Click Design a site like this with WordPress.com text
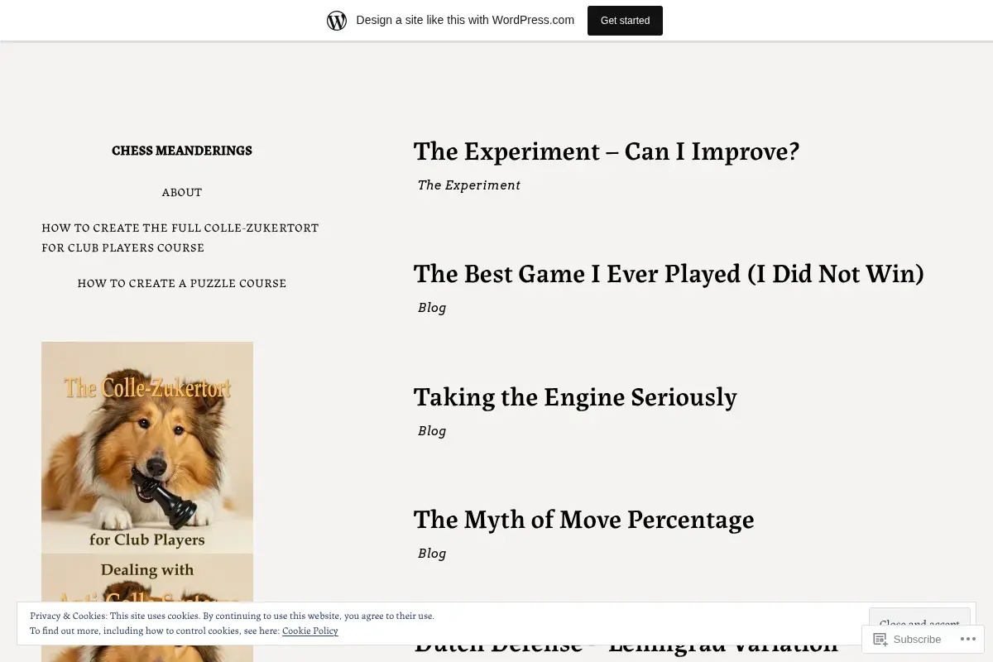The width and height of the screenshot is (993, 662). [465, 21]
